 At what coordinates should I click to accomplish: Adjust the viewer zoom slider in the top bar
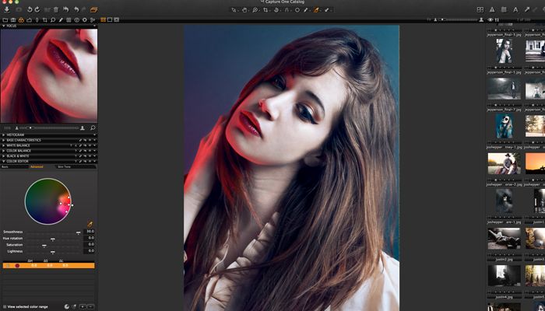[458, 19]
